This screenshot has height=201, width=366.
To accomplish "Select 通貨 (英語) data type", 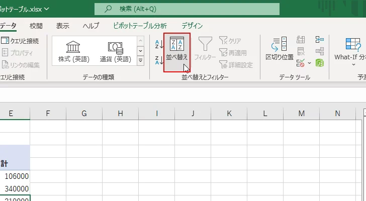I will [115, 51].
